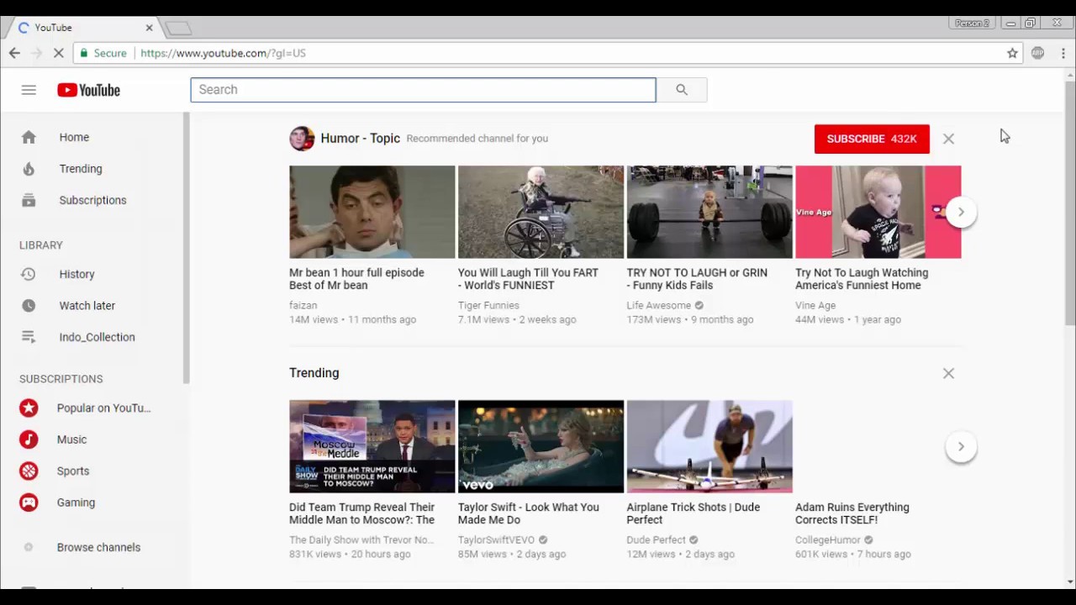1076x605 pixels.
Task: Click the Popular on YouTube channel icon
Action: (x=29, y=408)
